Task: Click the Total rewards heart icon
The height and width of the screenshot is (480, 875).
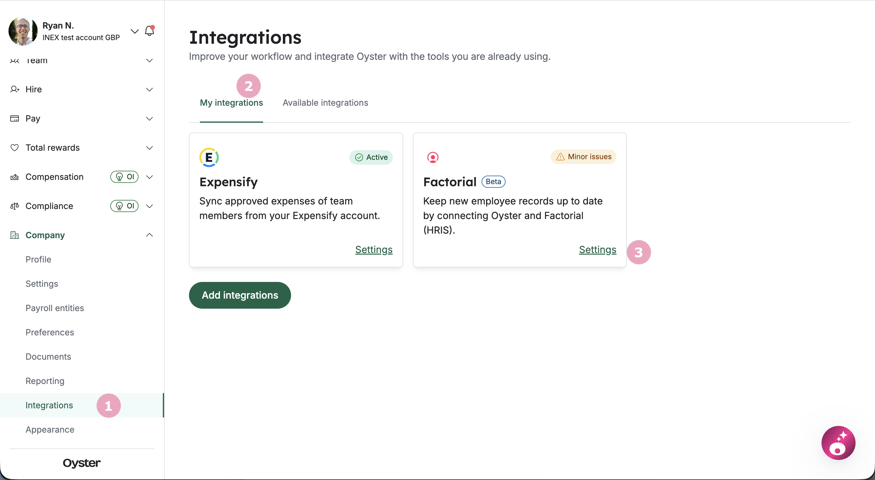Action: pyautogui.click(x=15, y=148)
